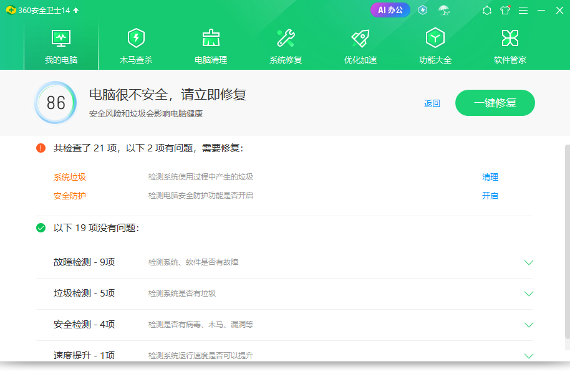
Task: Minimize the 360 window
Action: pos(541,11)
